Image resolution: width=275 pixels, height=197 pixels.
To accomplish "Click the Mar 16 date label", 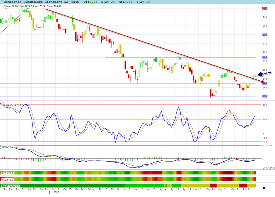I will 139,189.
